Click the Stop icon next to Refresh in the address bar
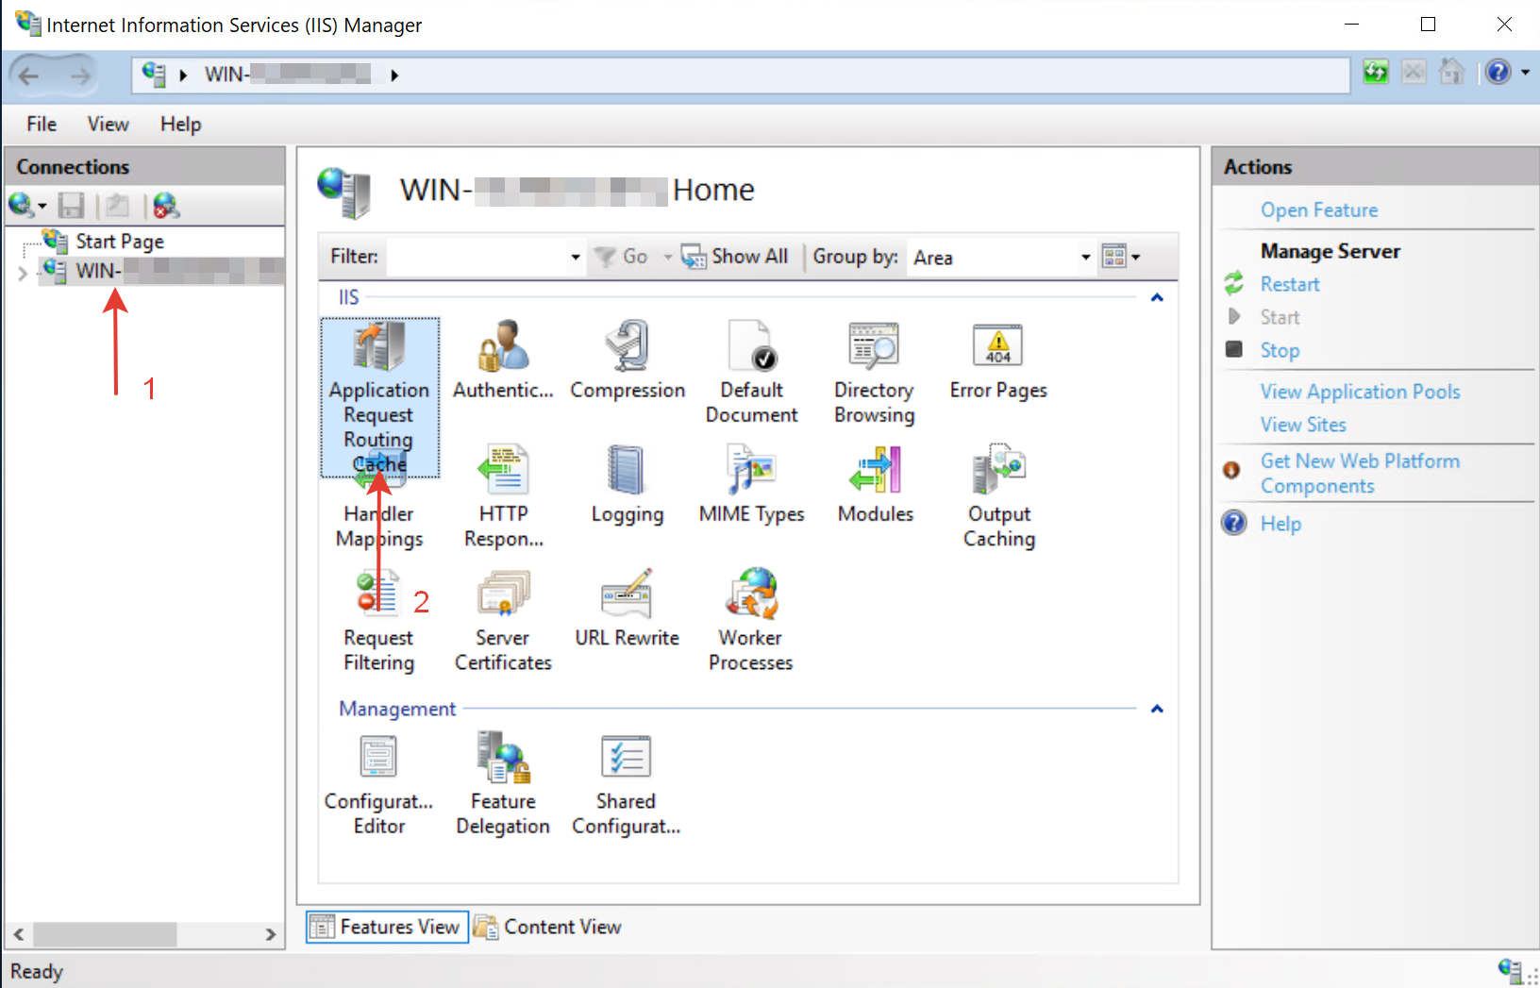The width and height of the screenshot is (1540, 988). (1414, 72)
